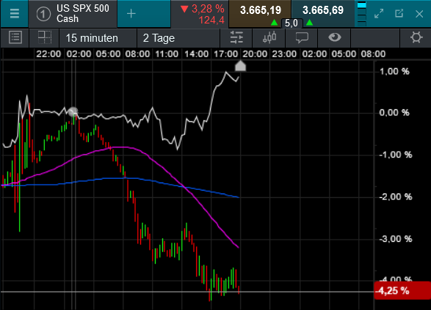
Task: Click the buy price 3.665,69
Action: tap(323, 11)
